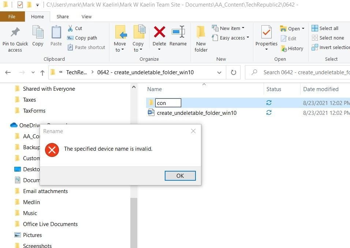The height and width of the screenshot is (248, 350).
Task: Open the Open button dropdown arrow
Action: [x=303, y=29]
